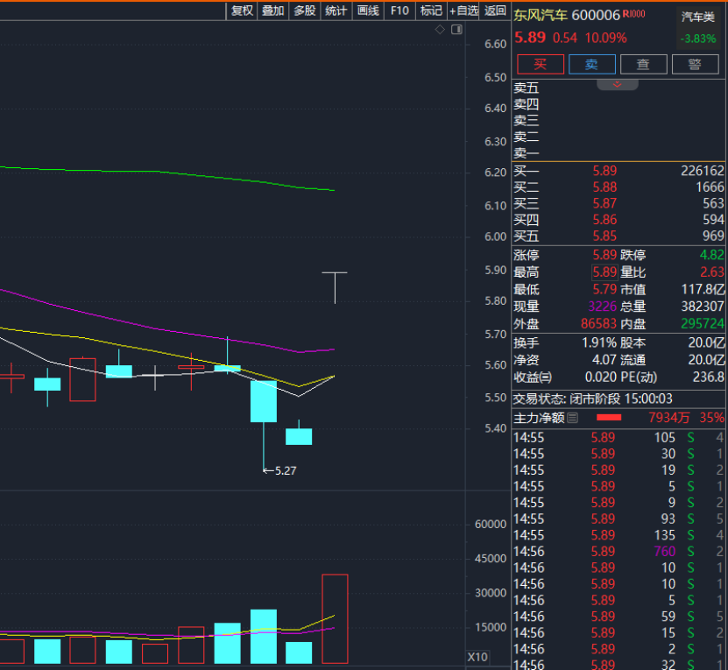Click the R1000 badge beside stock code
The height and width of the screenshot is (670, 728).
point(634,14)
